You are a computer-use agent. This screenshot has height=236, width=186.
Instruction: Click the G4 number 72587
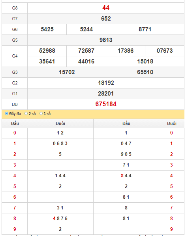pos(86,51)
